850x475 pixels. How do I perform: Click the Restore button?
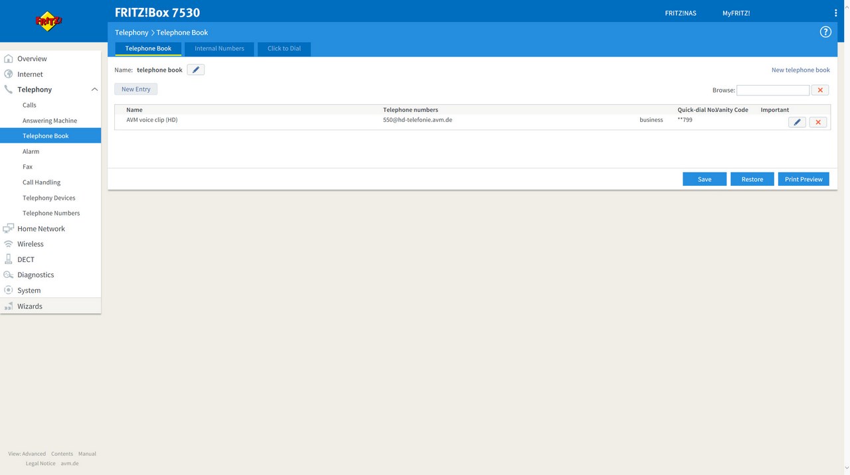[752, 179]
